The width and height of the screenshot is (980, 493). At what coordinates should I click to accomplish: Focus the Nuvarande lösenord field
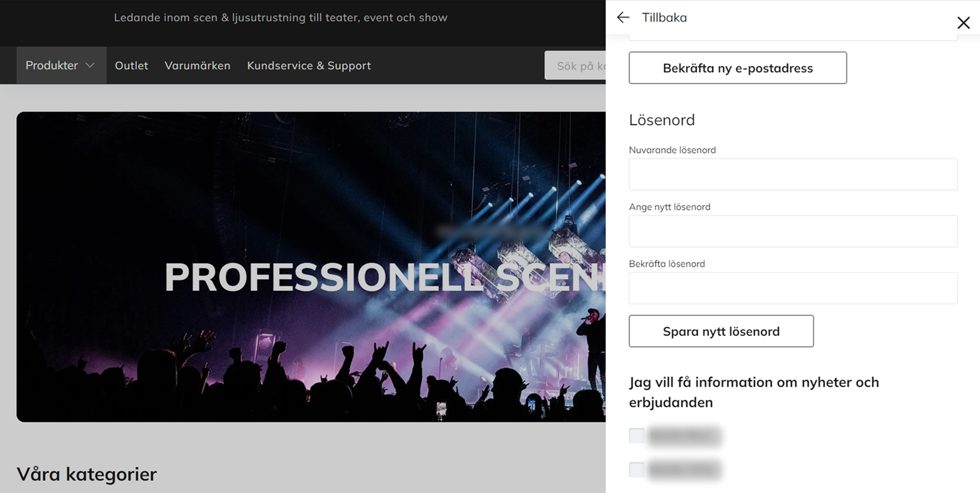(x=793, y=174)
